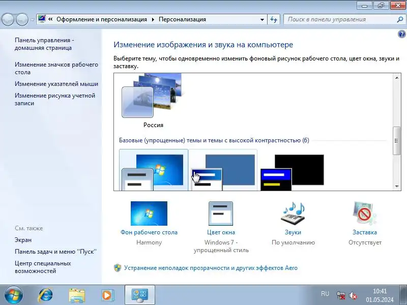This screenshot has width=407, height=305.
Task: Click Цвет окна link
Action: [x=221, y=232]
